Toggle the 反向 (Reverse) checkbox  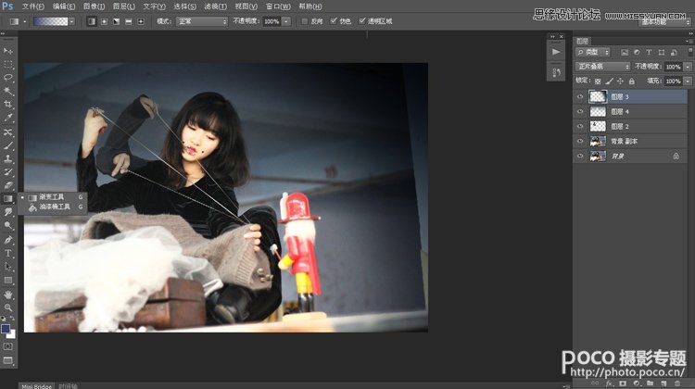coord(305,21)
